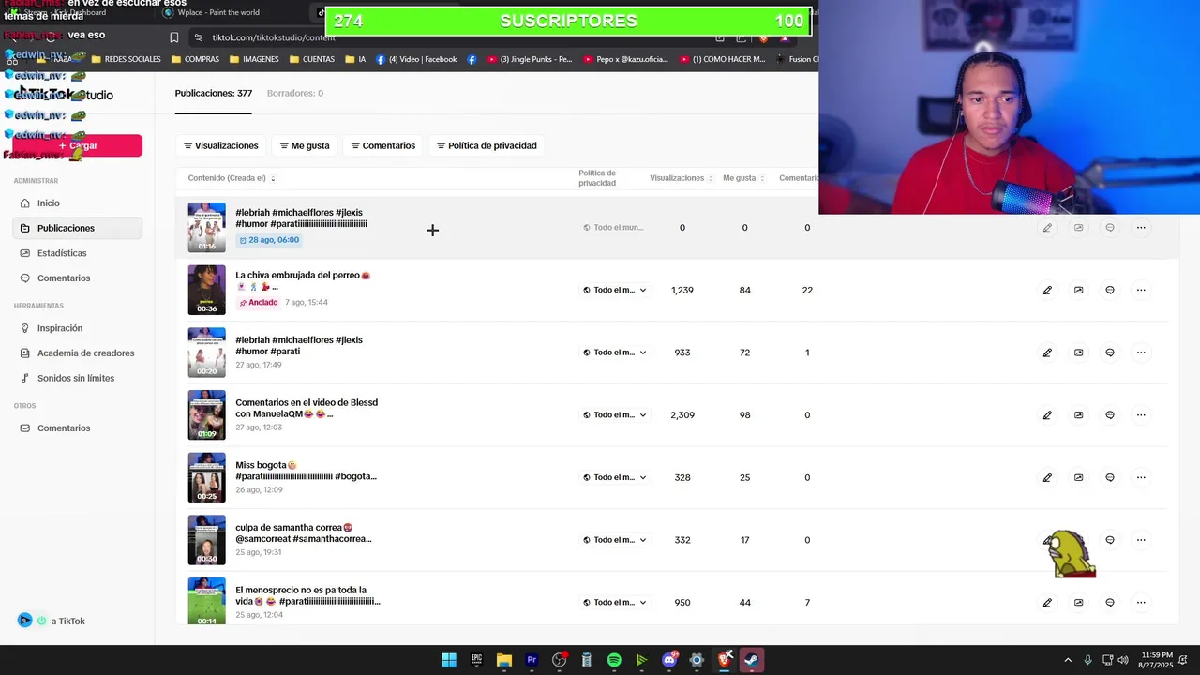Edit the 'Comentarios en el video de Blessd' post
1200x675 pixels.
1047,414
